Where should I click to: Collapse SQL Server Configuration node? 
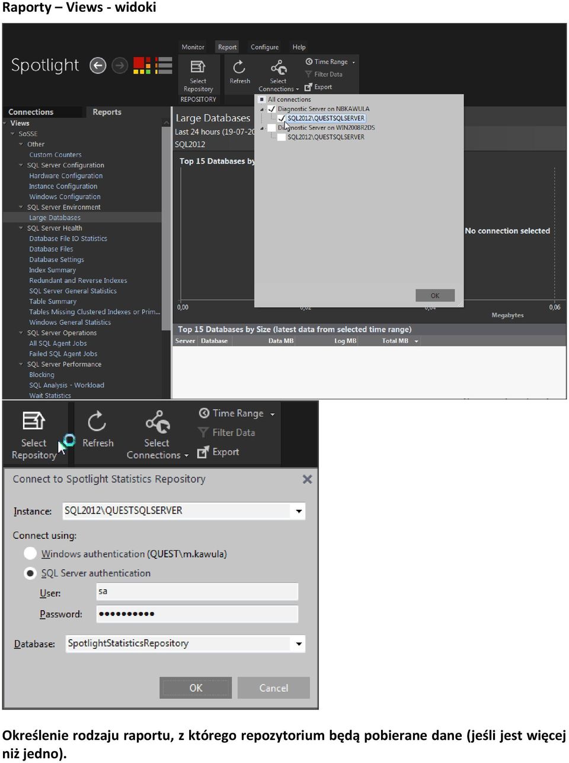[21, 165]
